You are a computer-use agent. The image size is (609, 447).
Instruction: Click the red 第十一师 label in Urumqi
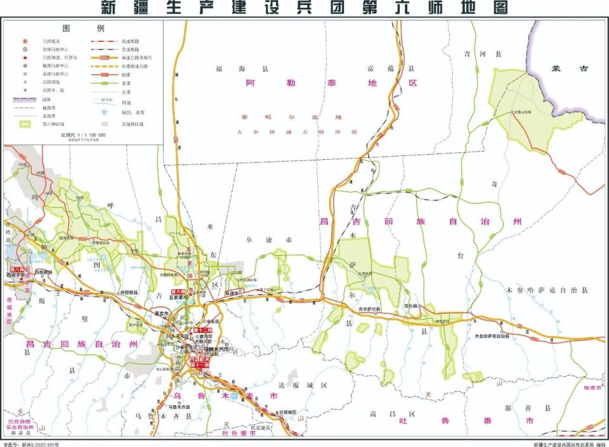200,365
